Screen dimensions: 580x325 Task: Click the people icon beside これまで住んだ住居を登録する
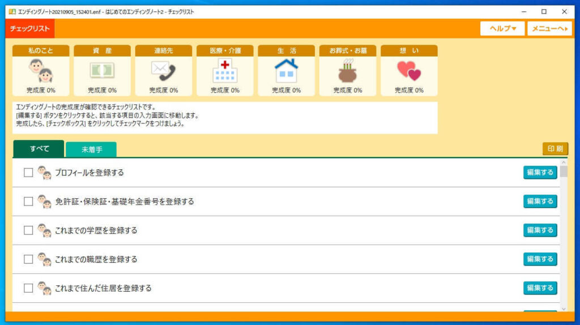tap(44, 288)
